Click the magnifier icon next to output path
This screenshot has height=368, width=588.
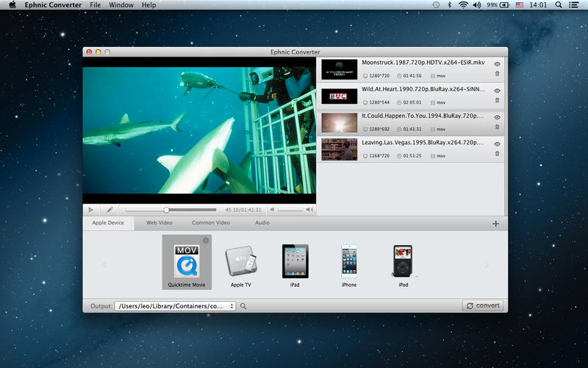(x=243, y=306)
